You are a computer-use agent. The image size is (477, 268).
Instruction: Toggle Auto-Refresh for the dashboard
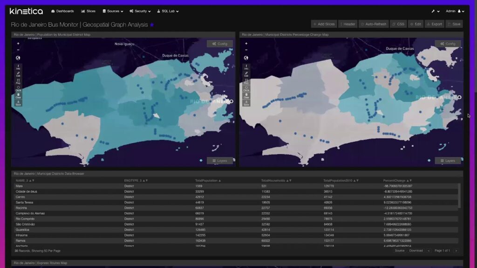click(x=374, y=24)
